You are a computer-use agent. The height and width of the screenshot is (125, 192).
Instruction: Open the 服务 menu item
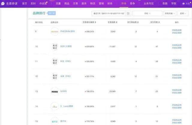(84, 4)
